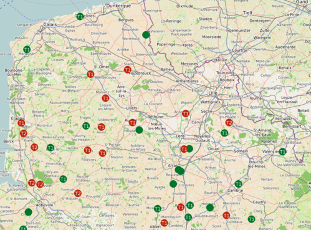Select the green T1 marker at Valenciennes
Viewport: 311px width, 230px height.
pyautogui.click(x=282, y=152)
